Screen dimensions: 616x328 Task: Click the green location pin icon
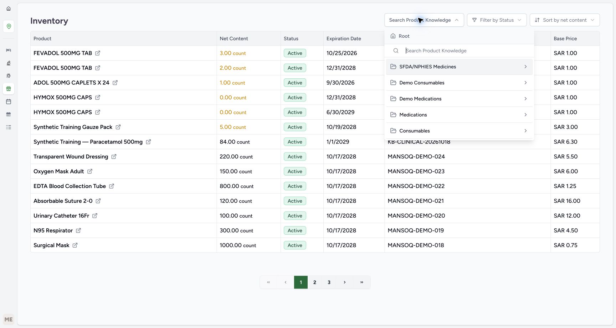coord(9,26)
